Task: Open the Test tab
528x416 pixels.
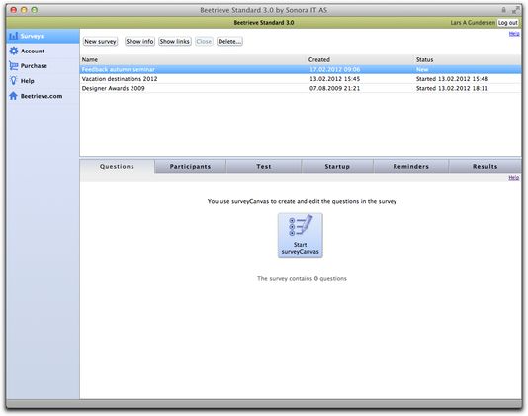Action: pos(264,167)
